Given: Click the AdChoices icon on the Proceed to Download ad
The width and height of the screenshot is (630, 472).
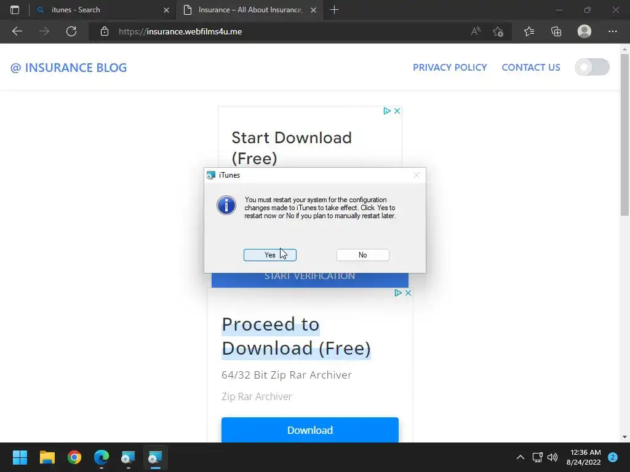Looking at the screenshot, I should 398,293.
